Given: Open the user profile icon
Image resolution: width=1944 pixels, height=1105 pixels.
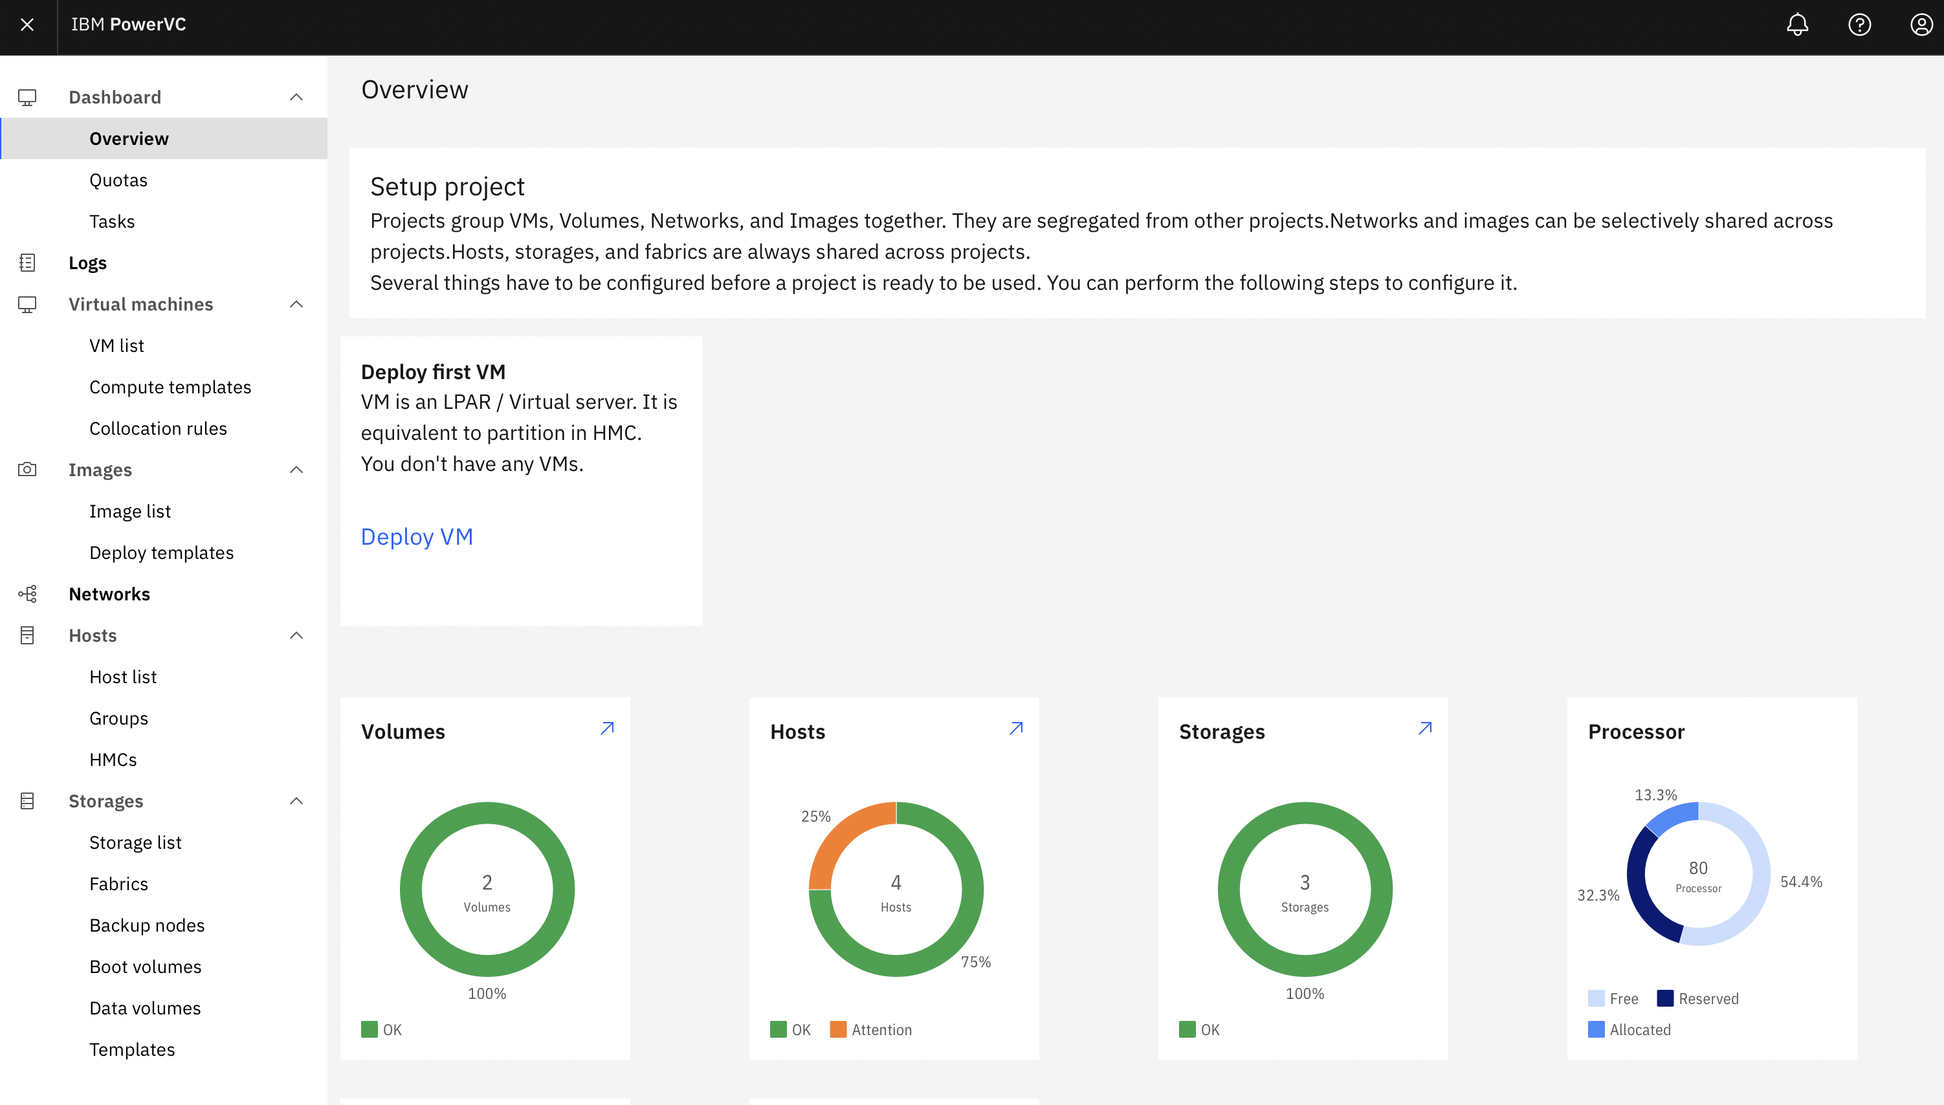Looking at the screenshot, I should [x=1921, y=25].
